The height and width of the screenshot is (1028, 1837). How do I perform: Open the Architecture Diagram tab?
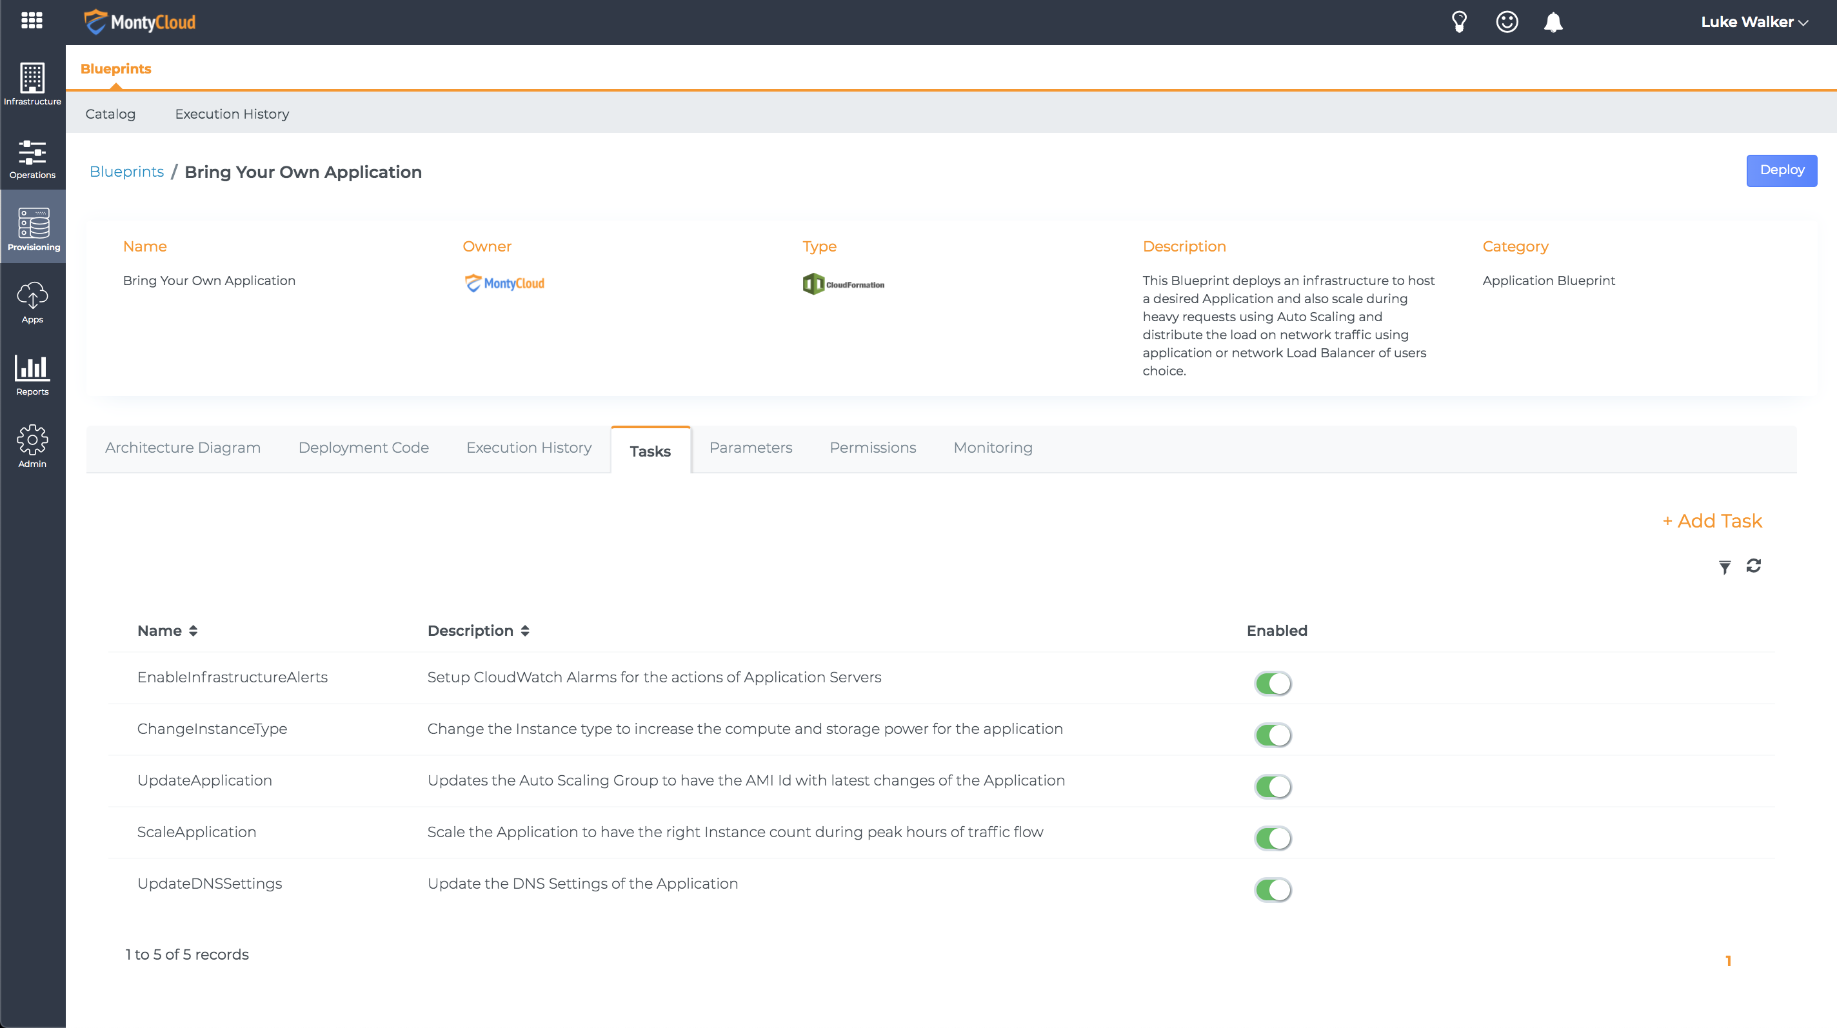pyautogui.click(x=183, y=448)
